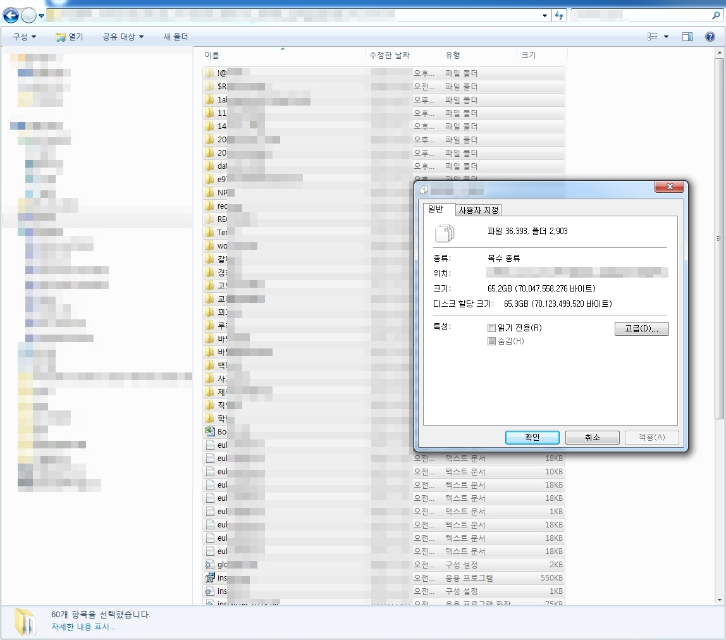This screenshot has height=640, width=726.
Task: Sort by the 수정한 날짜 column header
Action: pos(403,54)
